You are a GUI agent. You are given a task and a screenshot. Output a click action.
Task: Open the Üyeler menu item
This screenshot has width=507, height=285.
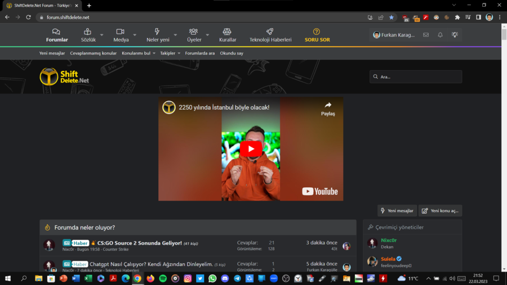[x=194, y=35]
